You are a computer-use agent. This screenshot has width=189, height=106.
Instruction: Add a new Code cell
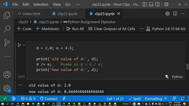[24, 29]
